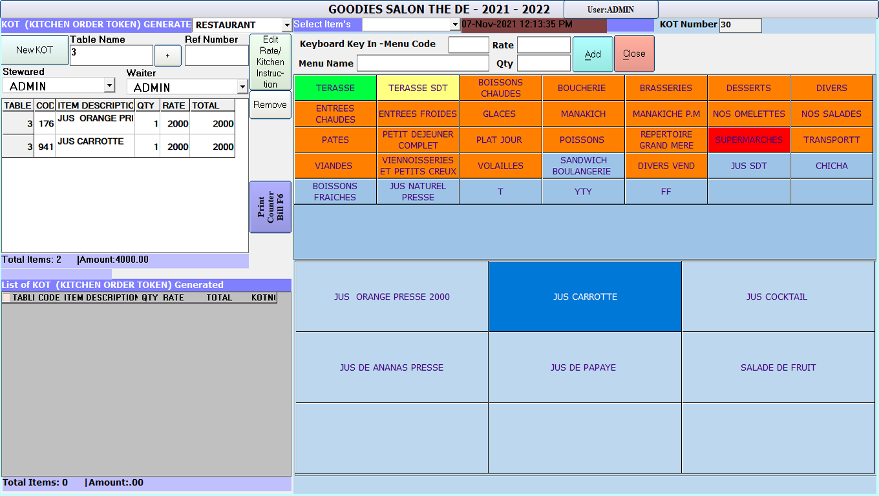Expand the Select Item's dropdown

pos(455,25)
